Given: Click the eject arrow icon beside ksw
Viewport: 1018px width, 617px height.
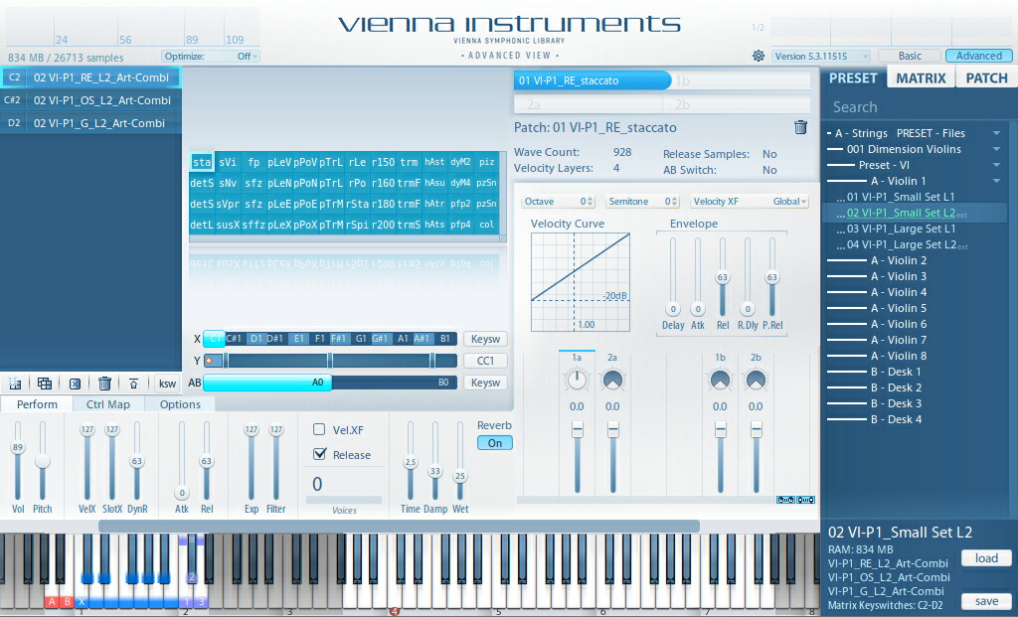Looking at the screenshot, I should point(134,384).
